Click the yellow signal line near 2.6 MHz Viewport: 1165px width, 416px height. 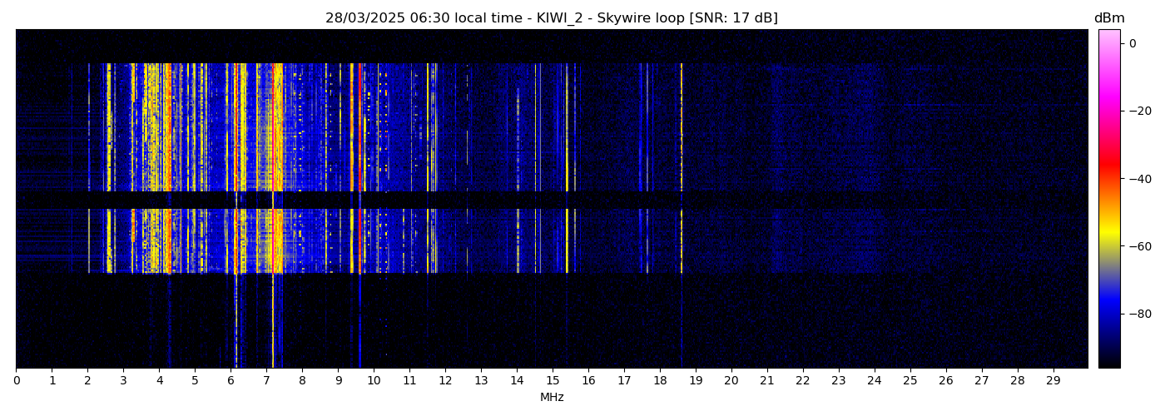[x=109, y=125]
